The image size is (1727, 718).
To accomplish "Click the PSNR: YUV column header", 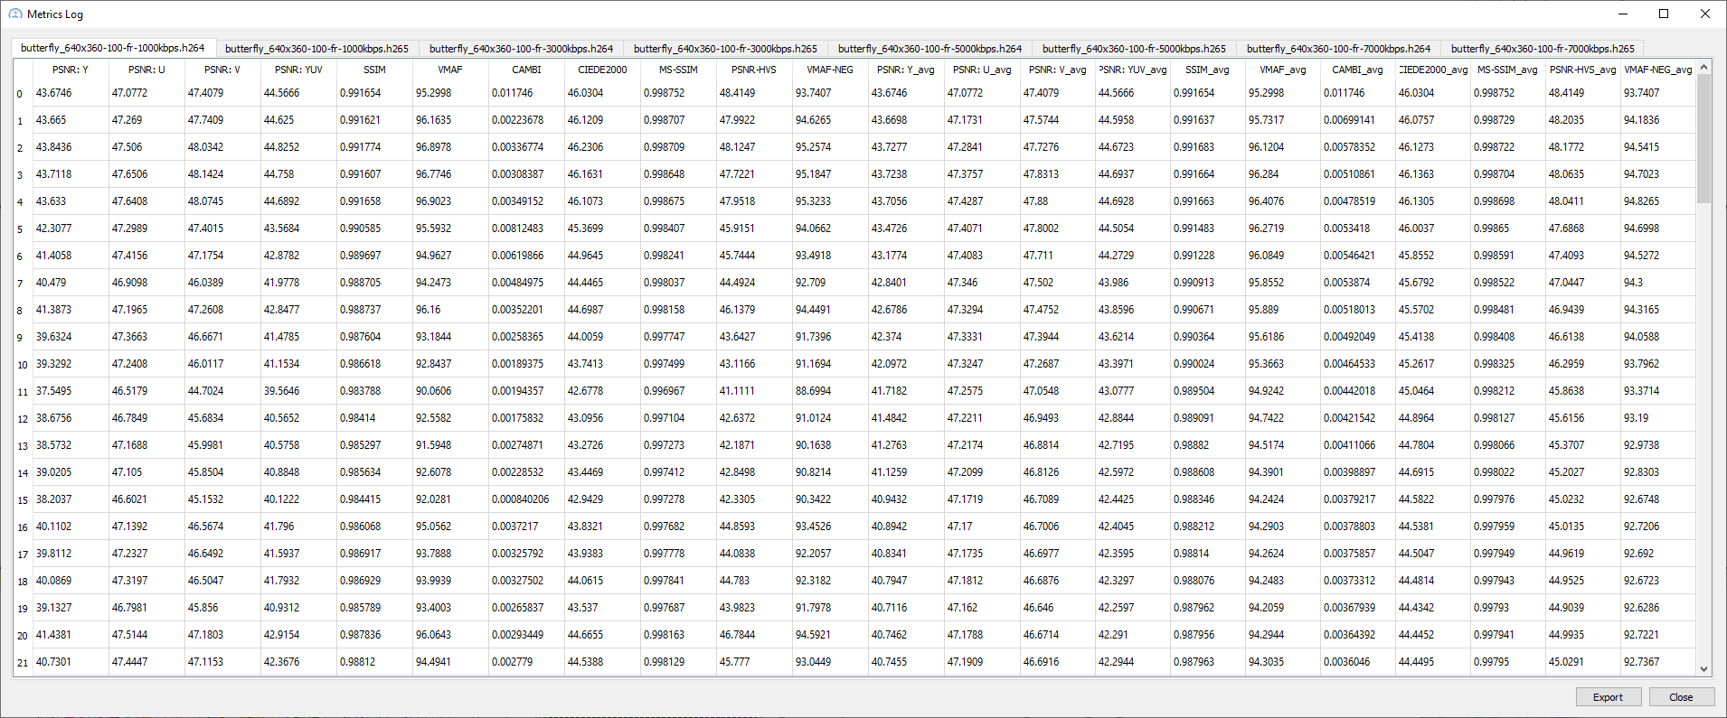I will tap(298, 70).
